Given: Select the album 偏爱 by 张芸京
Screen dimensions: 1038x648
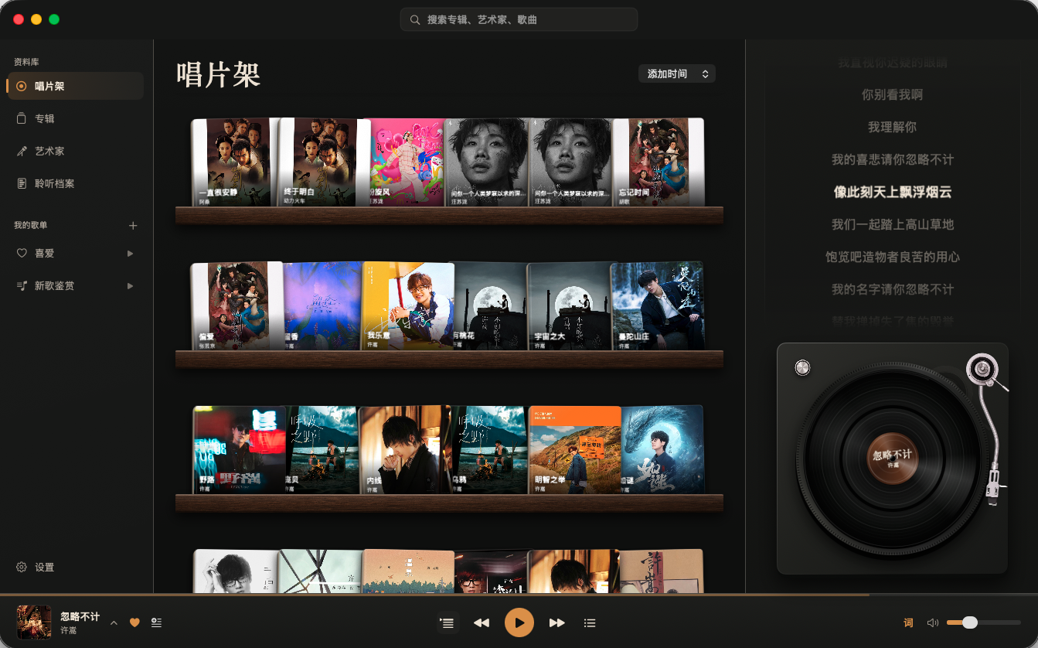Looking at the screenshot, I should click(x=237, y=306).
